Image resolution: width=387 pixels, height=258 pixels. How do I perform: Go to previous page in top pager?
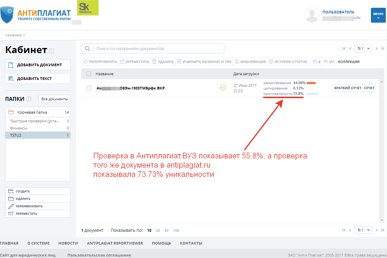pos(350,48)
